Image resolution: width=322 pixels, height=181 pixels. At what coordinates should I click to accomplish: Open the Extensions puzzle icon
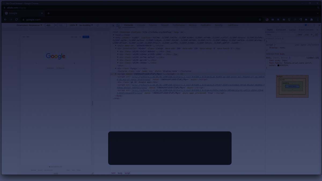click(x=312, y=20)
